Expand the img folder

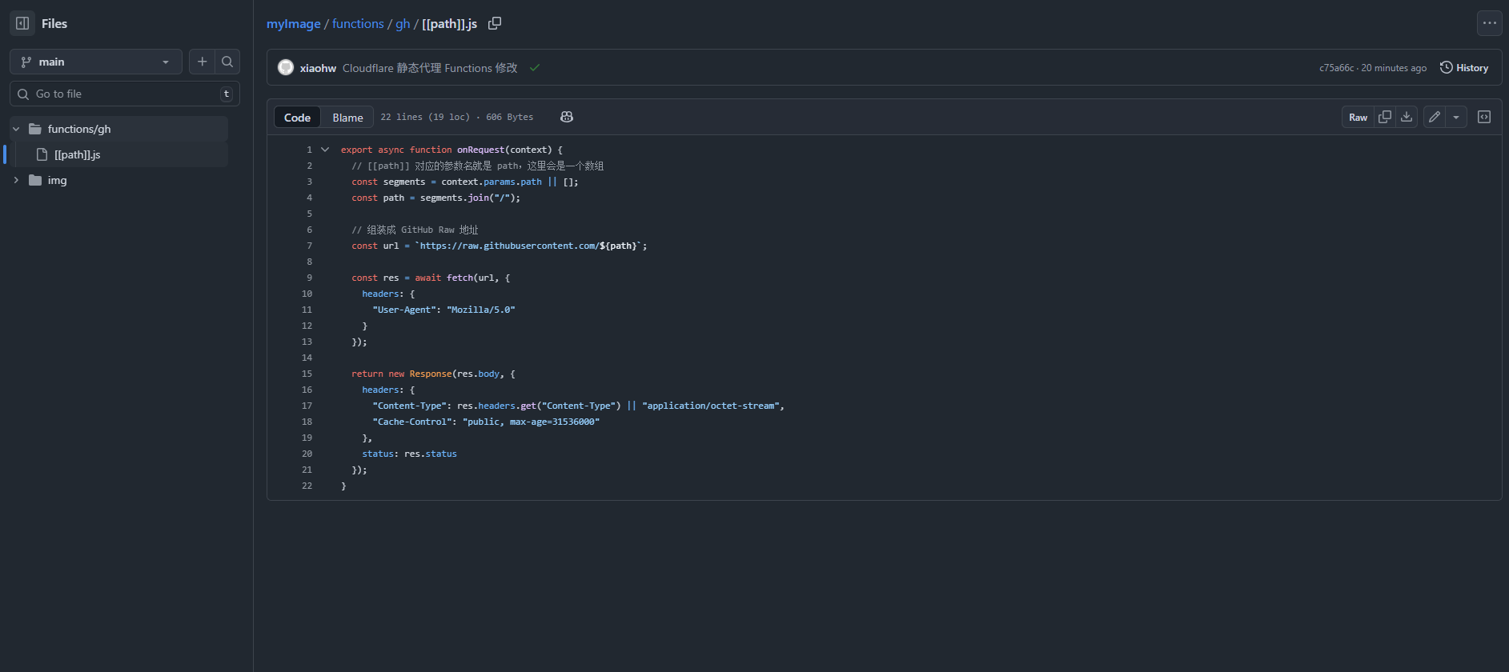click(x=16, y=180)
